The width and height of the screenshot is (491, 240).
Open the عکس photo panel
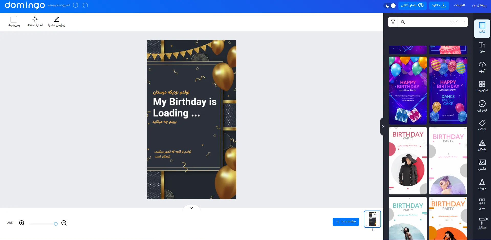point(482,165)
